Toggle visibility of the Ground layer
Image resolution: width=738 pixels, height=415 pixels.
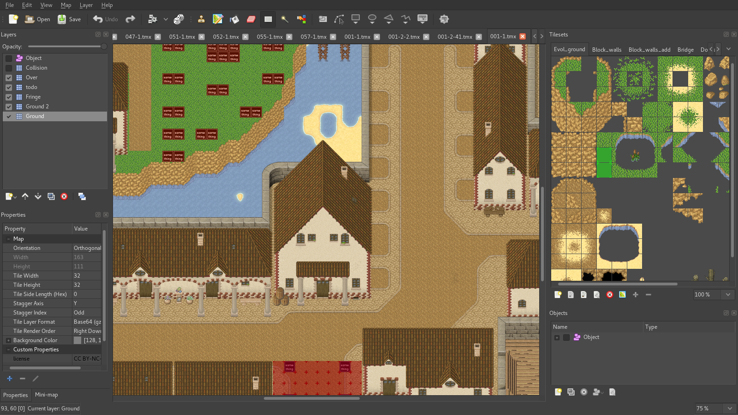(9, 116)
